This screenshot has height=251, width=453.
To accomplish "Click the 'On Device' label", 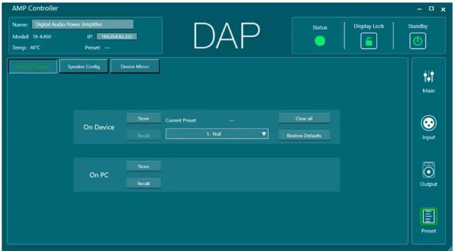I will click(99, 127).
